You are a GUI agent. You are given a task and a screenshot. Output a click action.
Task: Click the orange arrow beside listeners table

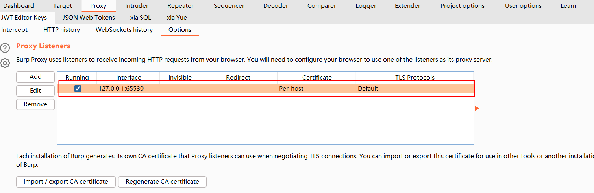coord(477,108)
